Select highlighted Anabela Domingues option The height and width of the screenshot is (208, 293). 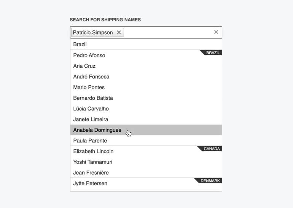pyautogui.click(x=97, y=130)
